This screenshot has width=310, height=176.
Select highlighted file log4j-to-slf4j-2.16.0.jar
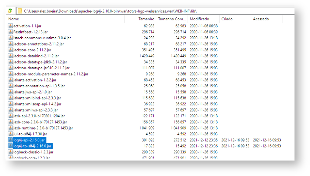[x=33, y=146]
